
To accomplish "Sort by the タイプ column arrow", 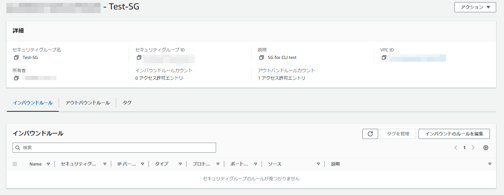I will [x=180, y=164].
